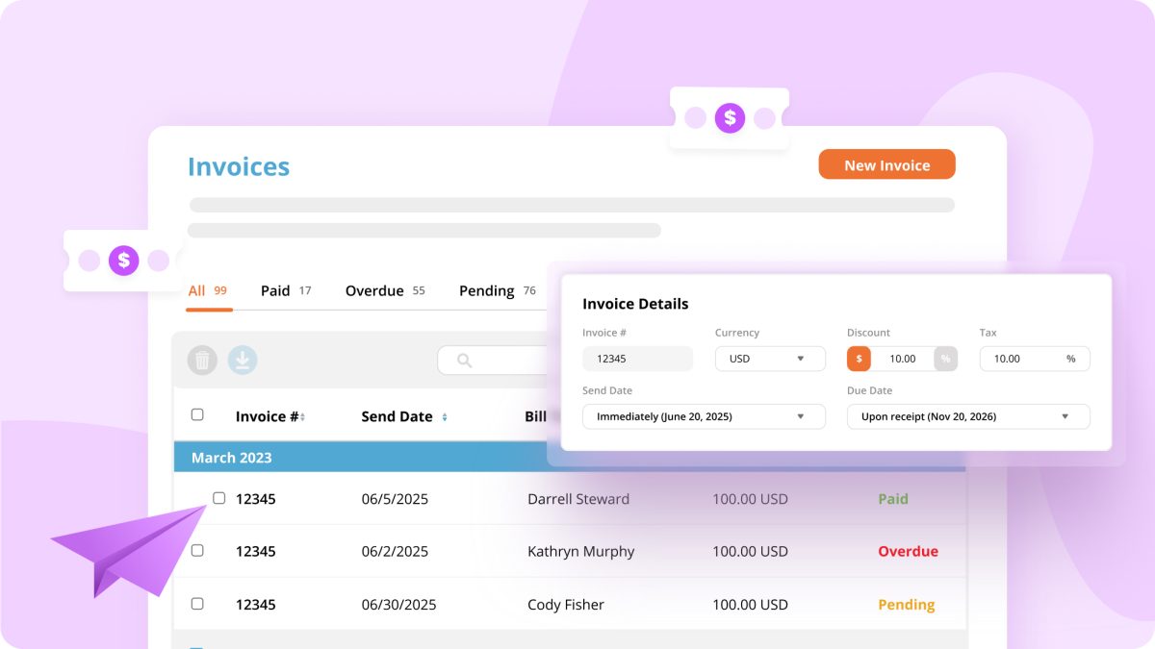This screenshot has height=649, width=1155.
Task: Check the Darrell Steward invoice row
Action: (x=219, y=498)
